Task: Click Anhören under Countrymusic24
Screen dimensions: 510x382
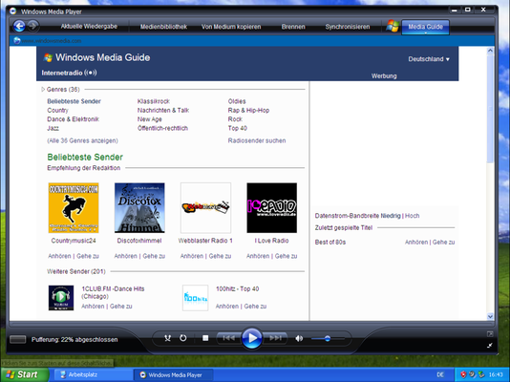Action: 59,256
